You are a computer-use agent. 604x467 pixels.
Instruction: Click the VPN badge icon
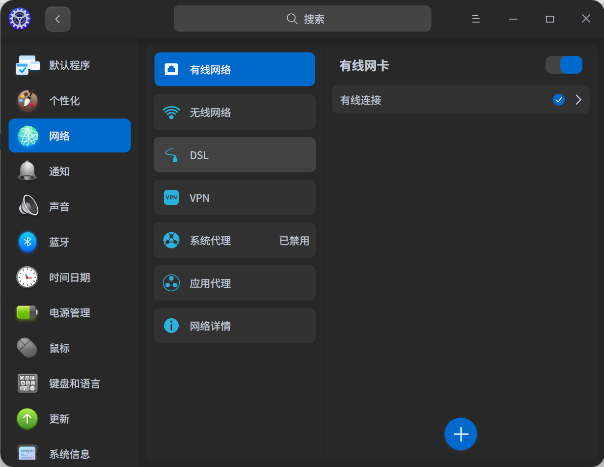coord(171,197)
